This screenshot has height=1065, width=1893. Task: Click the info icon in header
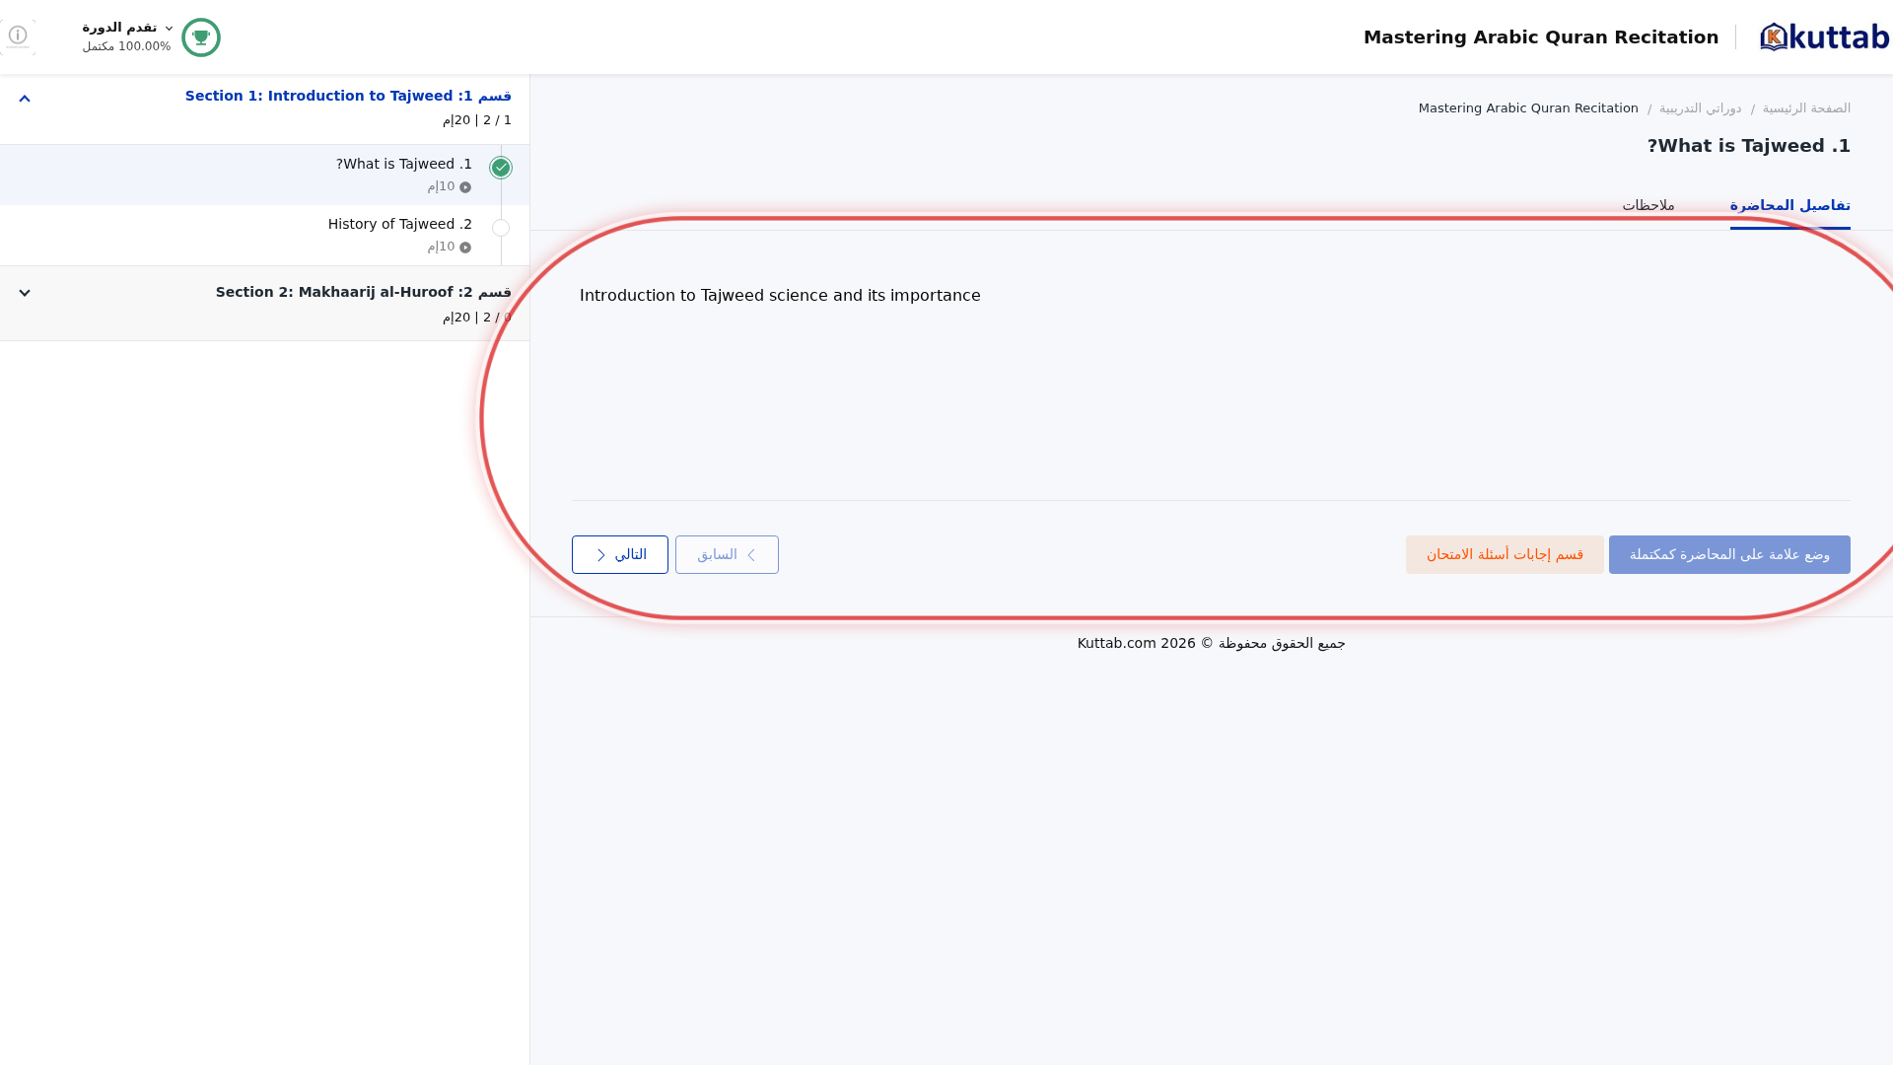coord(18,36)
